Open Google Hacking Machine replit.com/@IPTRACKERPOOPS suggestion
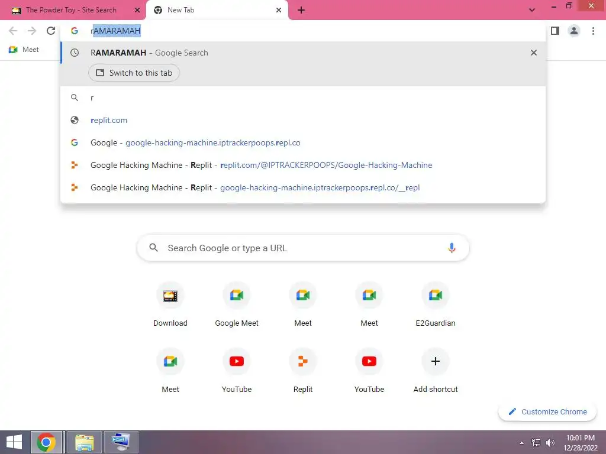Viewport: 606px width, 454px height. tap(303, 165)
